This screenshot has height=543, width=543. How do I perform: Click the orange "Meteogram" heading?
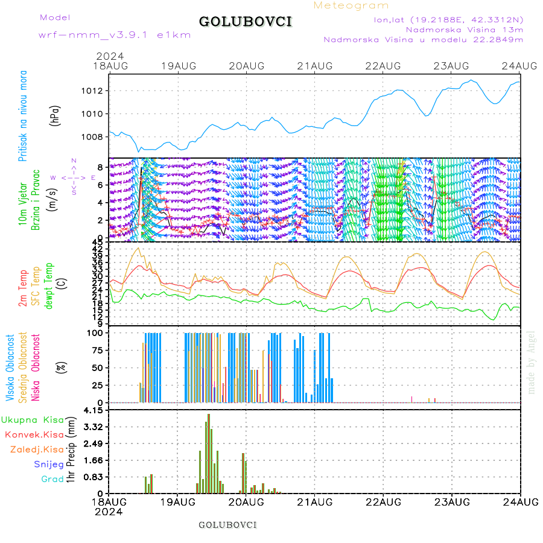[351, 5]
